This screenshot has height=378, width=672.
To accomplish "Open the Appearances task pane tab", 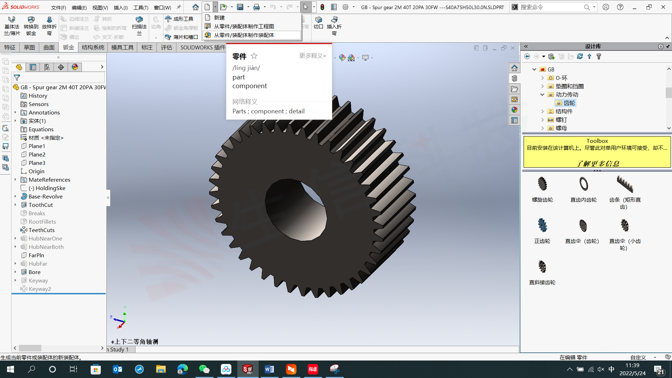I will (514, 110).
